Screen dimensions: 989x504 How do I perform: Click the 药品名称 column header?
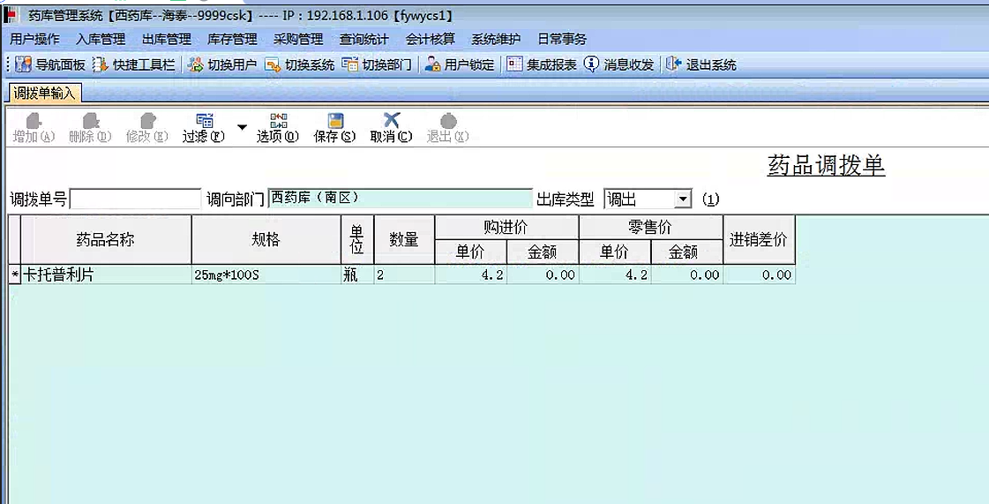(106, 240)
